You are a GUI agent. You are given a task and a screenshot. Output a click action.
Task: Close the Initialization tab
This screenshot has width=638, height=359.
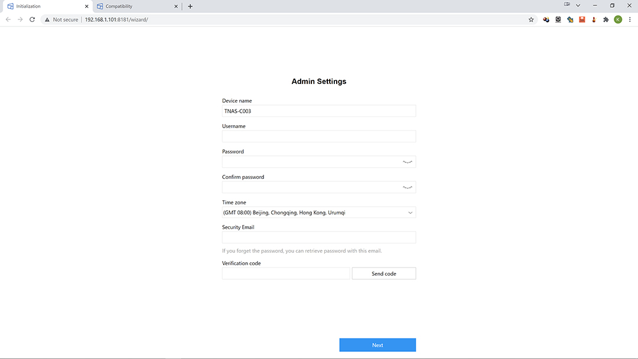coord(87,6)
